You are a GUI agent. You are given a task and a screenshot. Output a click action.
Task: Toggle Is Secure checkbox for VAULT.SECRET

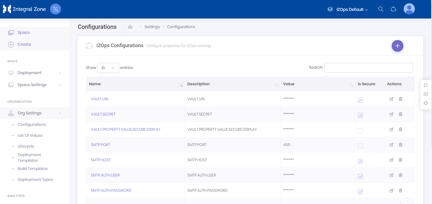pyautogui.click(x=360, y=115)
